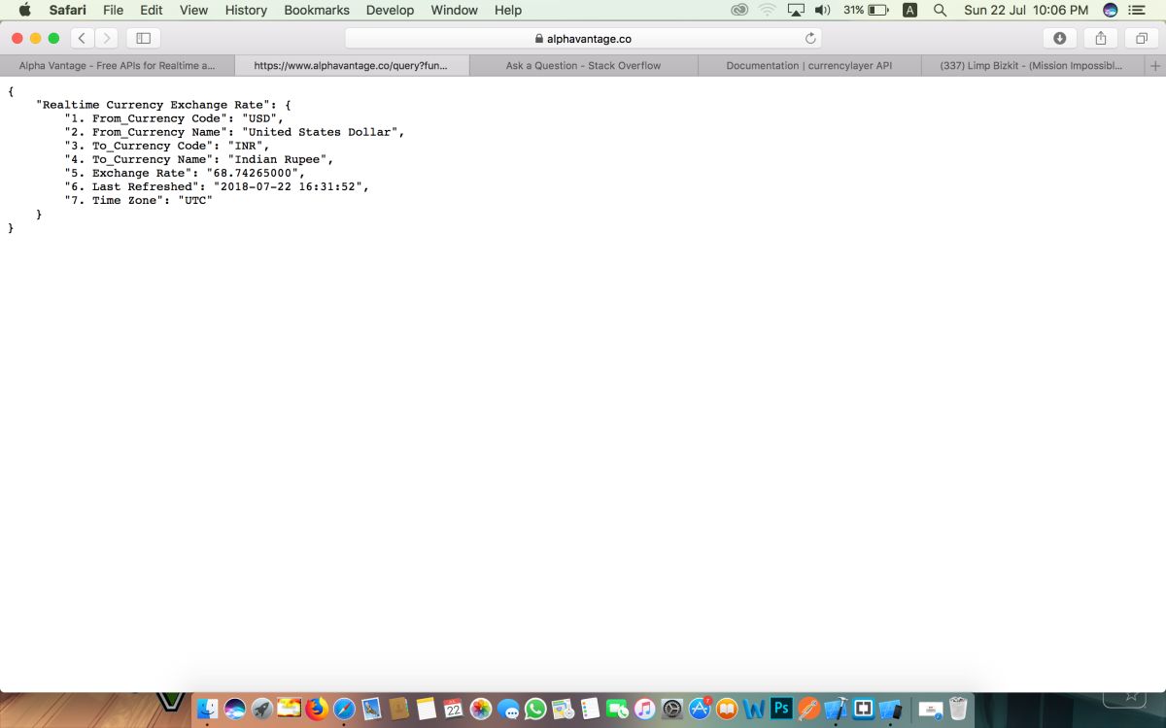The width and height of the screenshot is (1166, 728).
Task: Open Creative Cloud menu bar icon
Action: coord(739,10)
